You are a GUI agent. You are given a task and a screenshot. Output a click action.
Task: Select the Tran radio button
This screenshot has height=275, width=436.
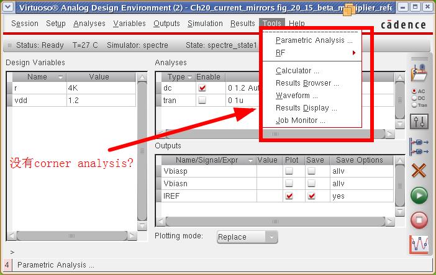click(x=414, y=105)
